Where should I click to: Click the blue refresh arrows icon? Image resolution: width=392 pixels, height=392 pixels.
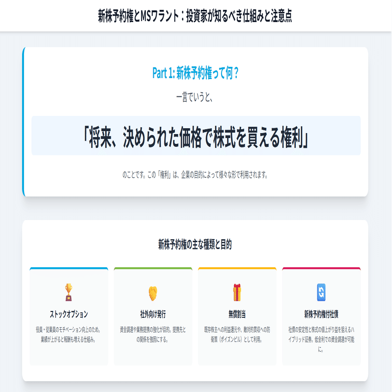[321, 292]
